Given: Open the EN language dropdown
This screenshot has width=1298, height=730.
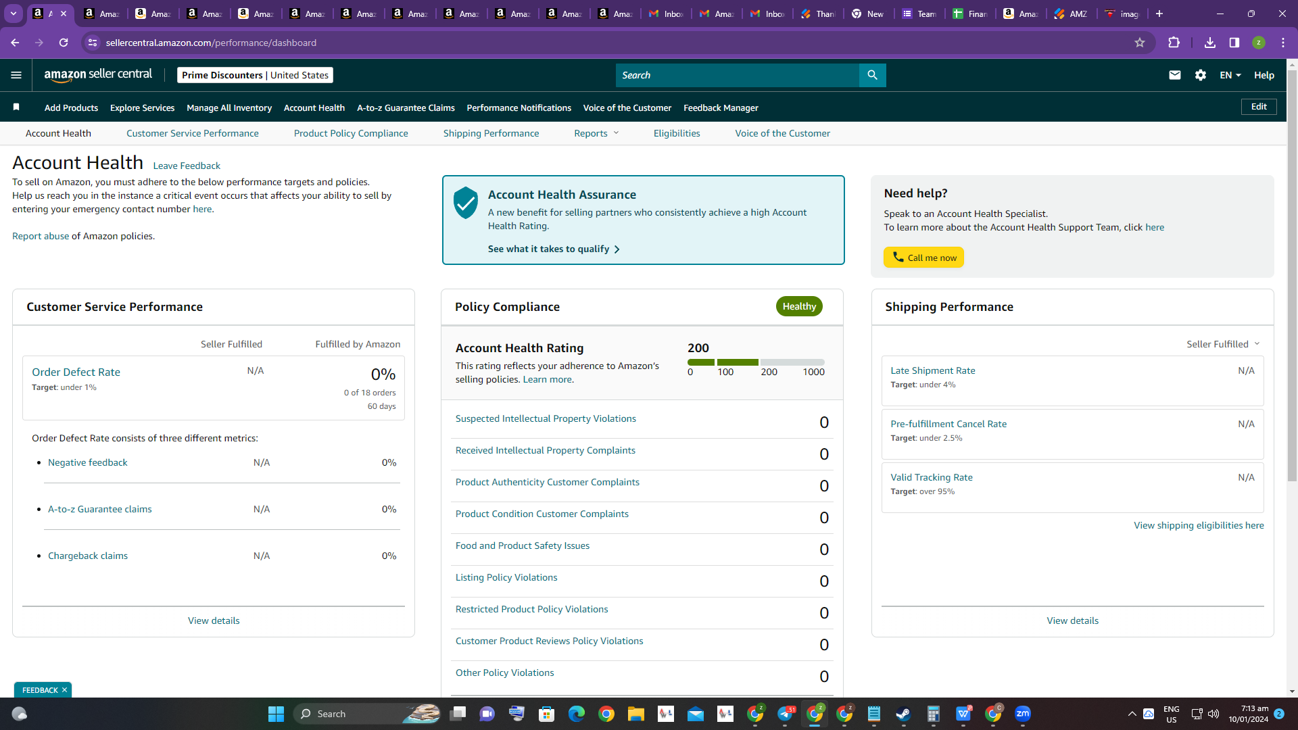Looking at the screenshot, I should (x=1230, y=75).
